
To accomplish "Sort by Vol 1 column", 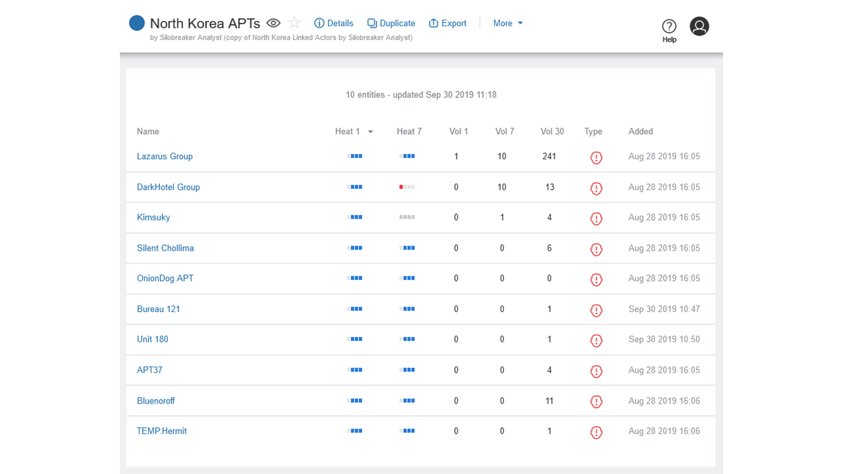I will (x=459, y=132).
